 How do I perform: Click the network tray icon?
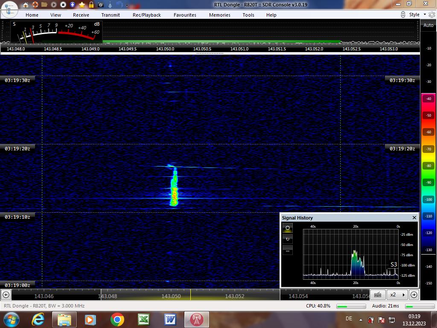[x=392, y=319]
